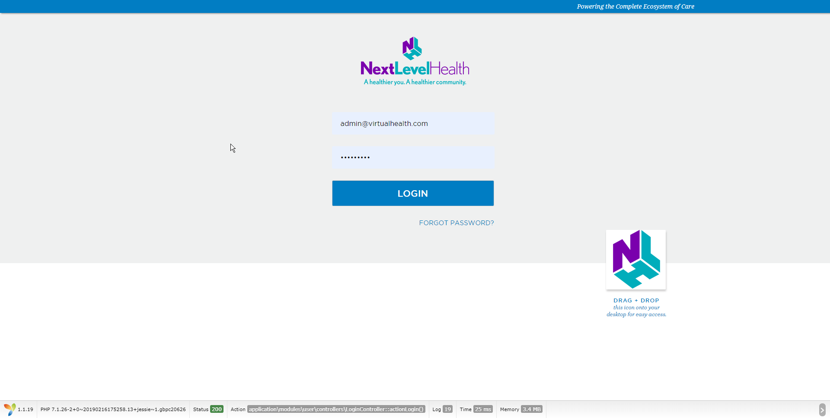Collapse the debug toolbar with the arrow

click(822, 409)
